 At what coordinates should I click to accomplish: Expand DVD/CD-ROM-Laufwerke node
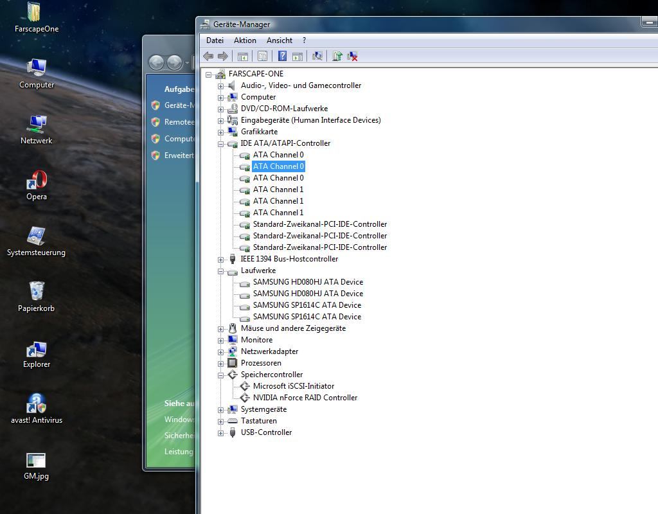(221, 109)
